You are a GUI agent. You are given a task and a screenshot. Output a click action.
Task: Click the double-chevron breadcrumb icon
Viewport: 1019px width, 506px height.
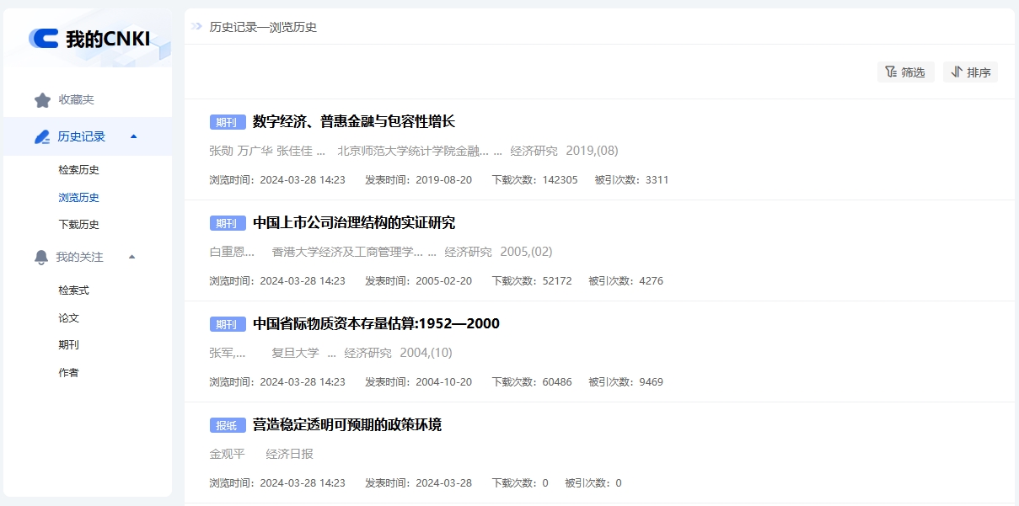196,27
